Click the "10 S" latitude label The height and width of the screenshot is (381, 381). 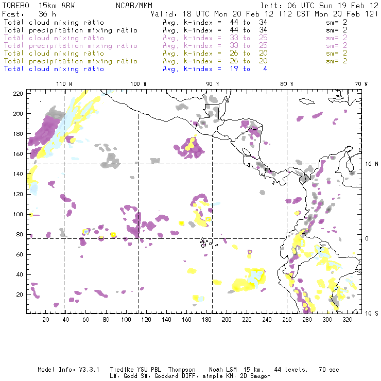[372, 314]
